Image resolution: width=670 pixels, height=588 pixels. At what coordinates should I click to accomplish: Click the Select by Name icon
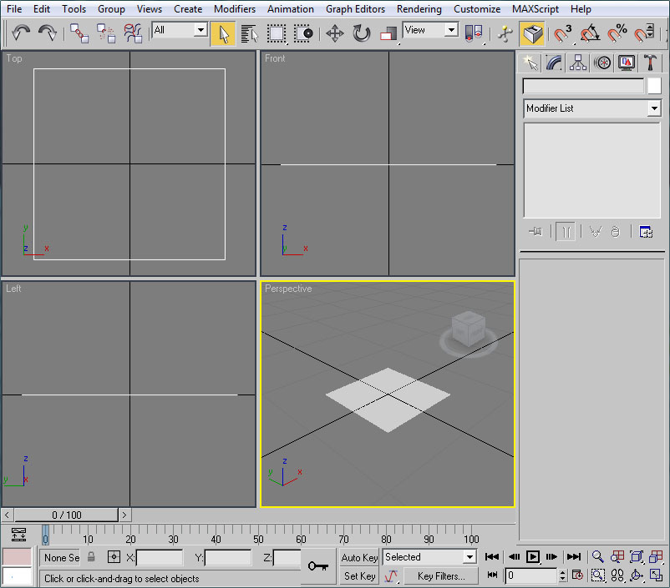[x=249, y=33]
